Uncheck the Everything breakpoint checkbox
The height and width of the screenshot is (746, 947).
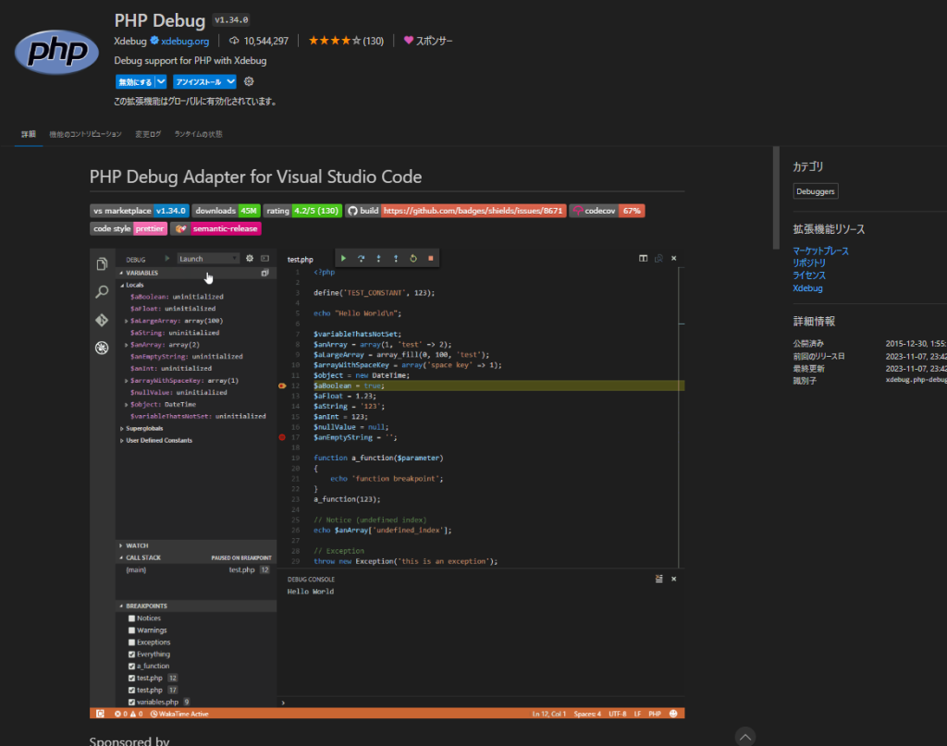tap(131, 654)
